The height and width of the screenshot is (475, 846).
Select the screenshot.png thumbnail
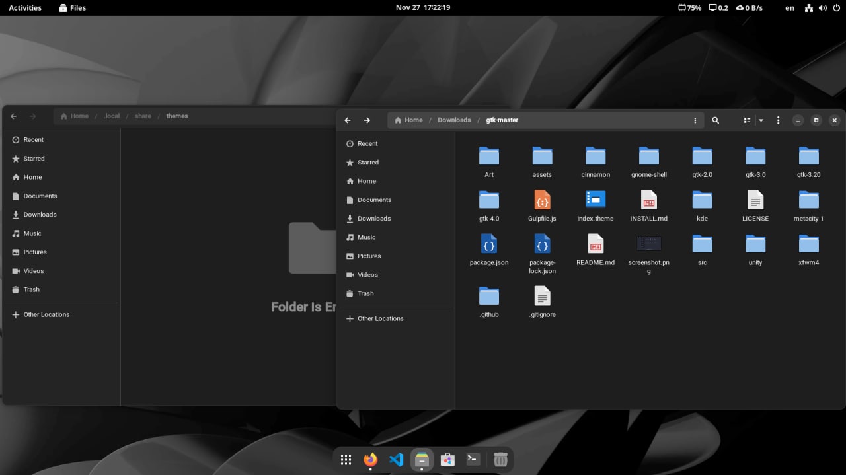point(648,250)
